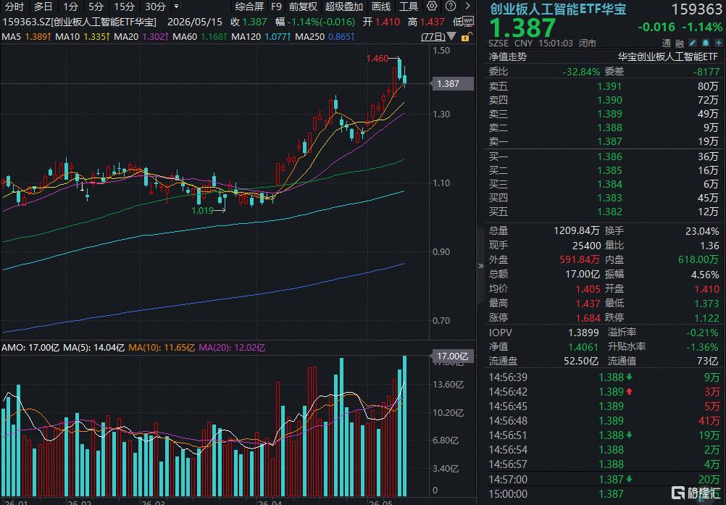Click the 委比 ratio value -32.84%

(x=581, y=72)
